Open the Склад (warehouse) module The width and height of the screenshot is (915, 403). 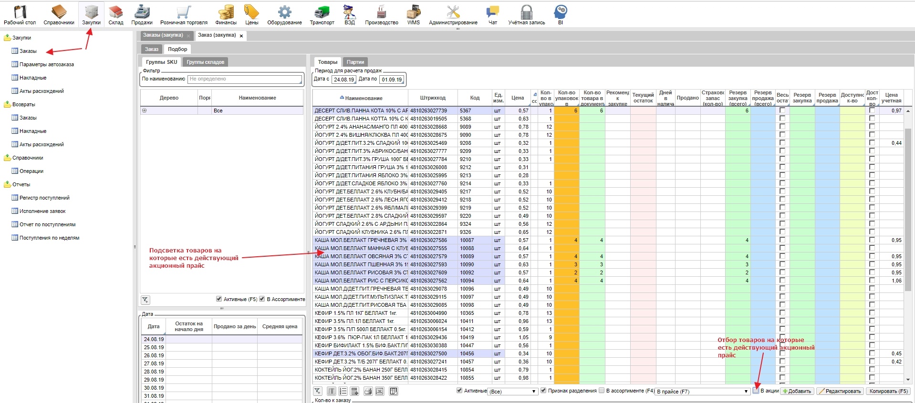click(x=115, y=14)
